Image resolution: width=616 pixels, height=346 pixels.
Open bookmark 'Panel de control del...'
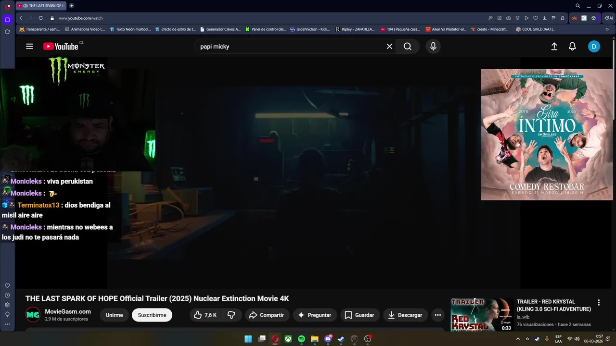(x=265, y=29)
